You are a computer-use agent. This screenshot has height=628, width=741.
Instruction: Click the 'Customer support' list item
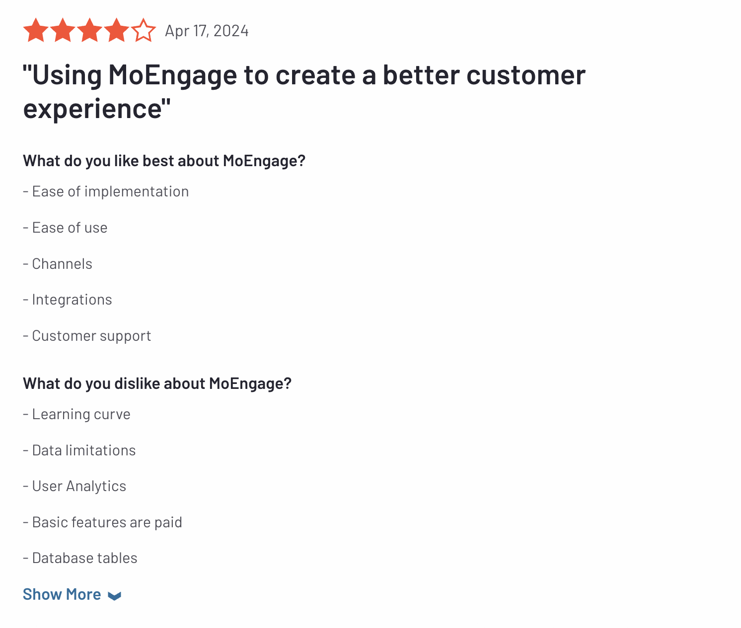click(87, 336)
